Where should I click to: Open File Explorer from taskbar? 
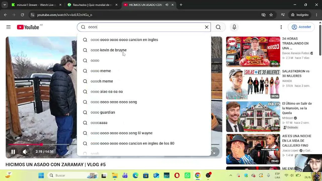point(115,175)
